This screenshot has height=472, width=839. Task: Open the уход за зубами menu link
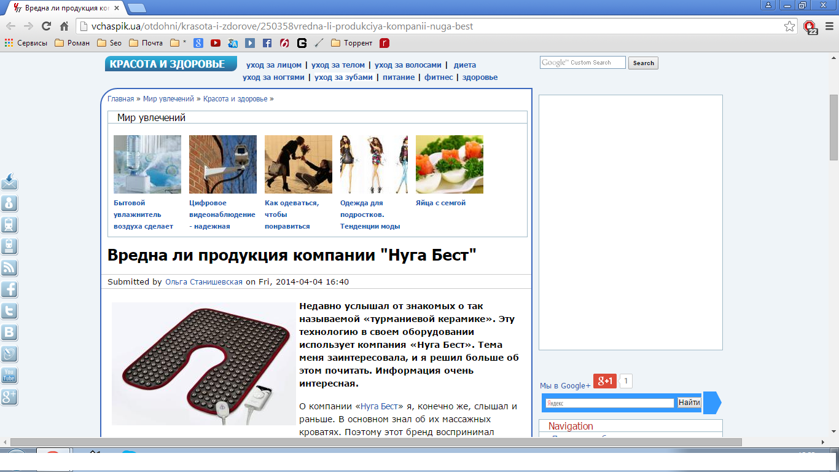click(x=344, y=77)
